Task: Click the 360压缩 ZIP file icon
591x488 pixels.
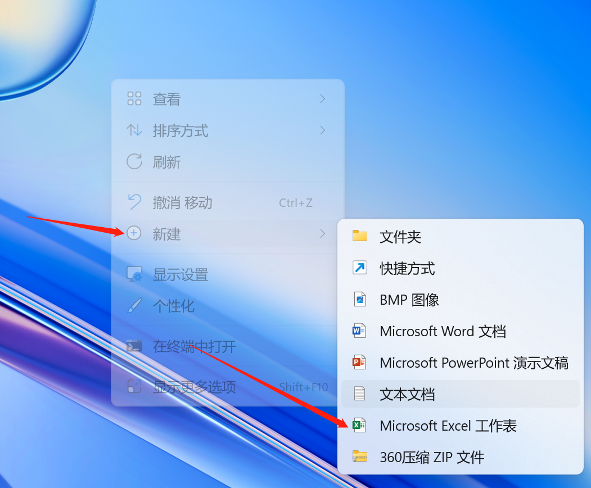Action: pos(359,457)
